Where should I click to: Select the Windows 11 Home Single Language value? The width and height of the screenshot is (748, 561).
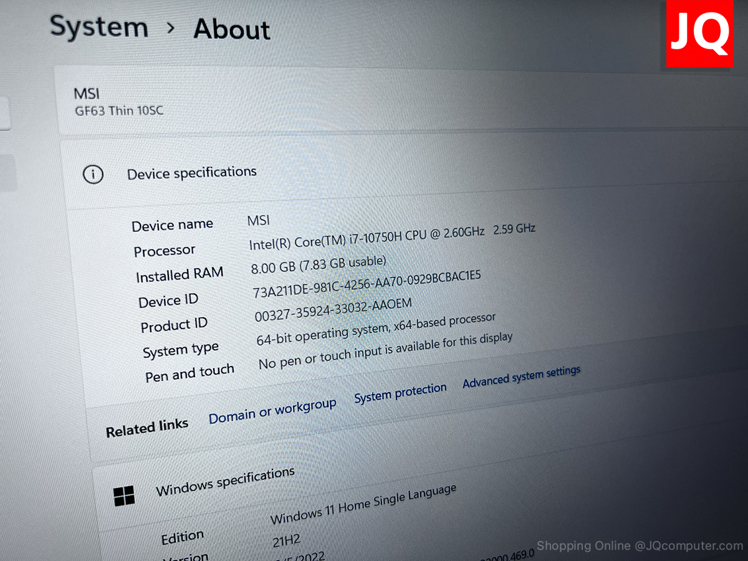point(364,505)
